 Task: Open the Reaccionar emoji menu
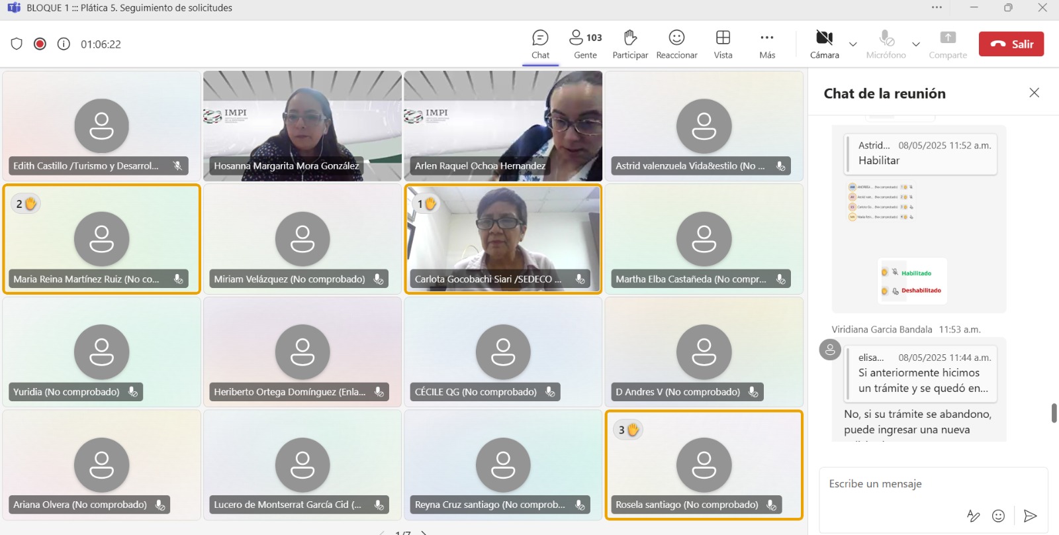point(676,44)
